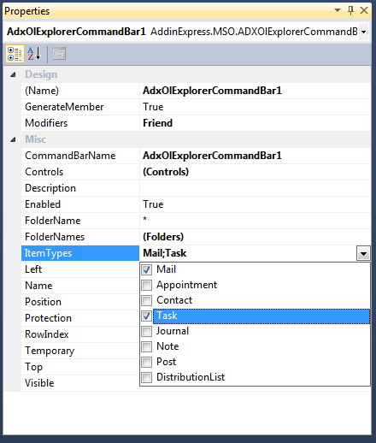The width and height of the screenshot is (376, 443).
Task: Close the Properties panel
Action: click(x=364, y=10)
